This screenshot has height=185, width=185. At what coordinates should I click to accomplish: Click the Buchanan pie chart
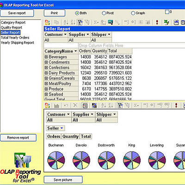tap(56, 160)
